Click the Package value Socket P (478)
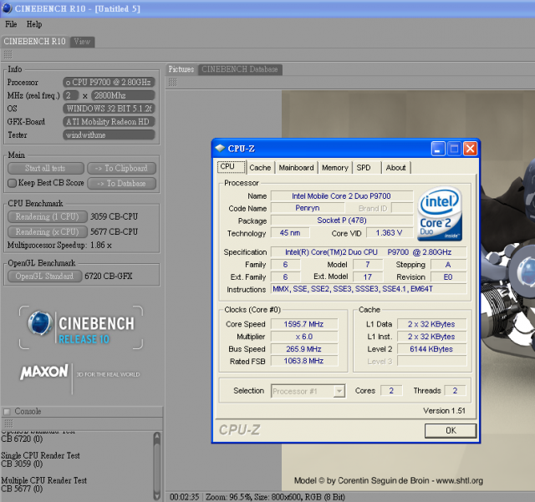The height and width of the screenshot is (502, 535). point(342,221)
